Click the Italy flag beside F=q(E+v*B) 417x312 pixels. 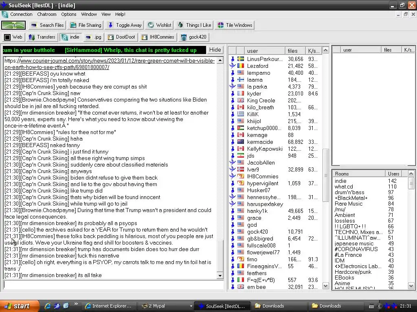point(240,279)
